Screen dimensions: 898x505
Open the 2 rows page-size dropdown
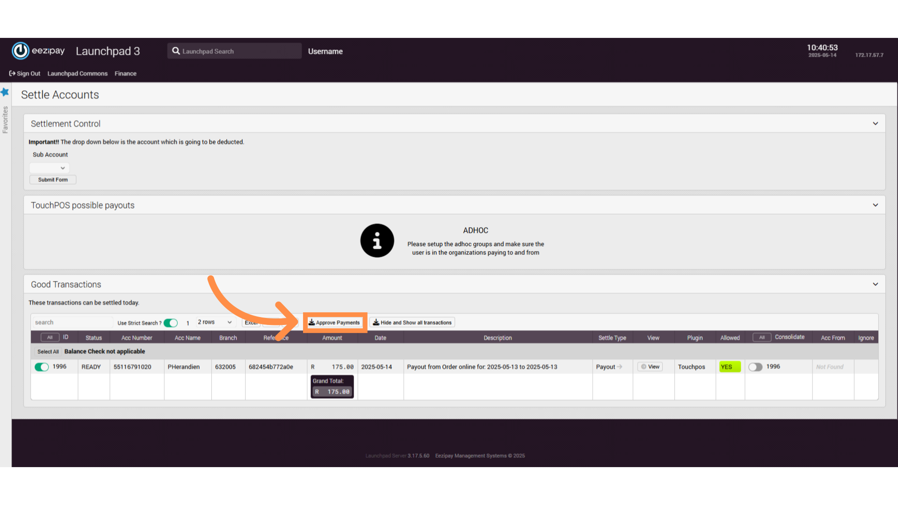215,322
